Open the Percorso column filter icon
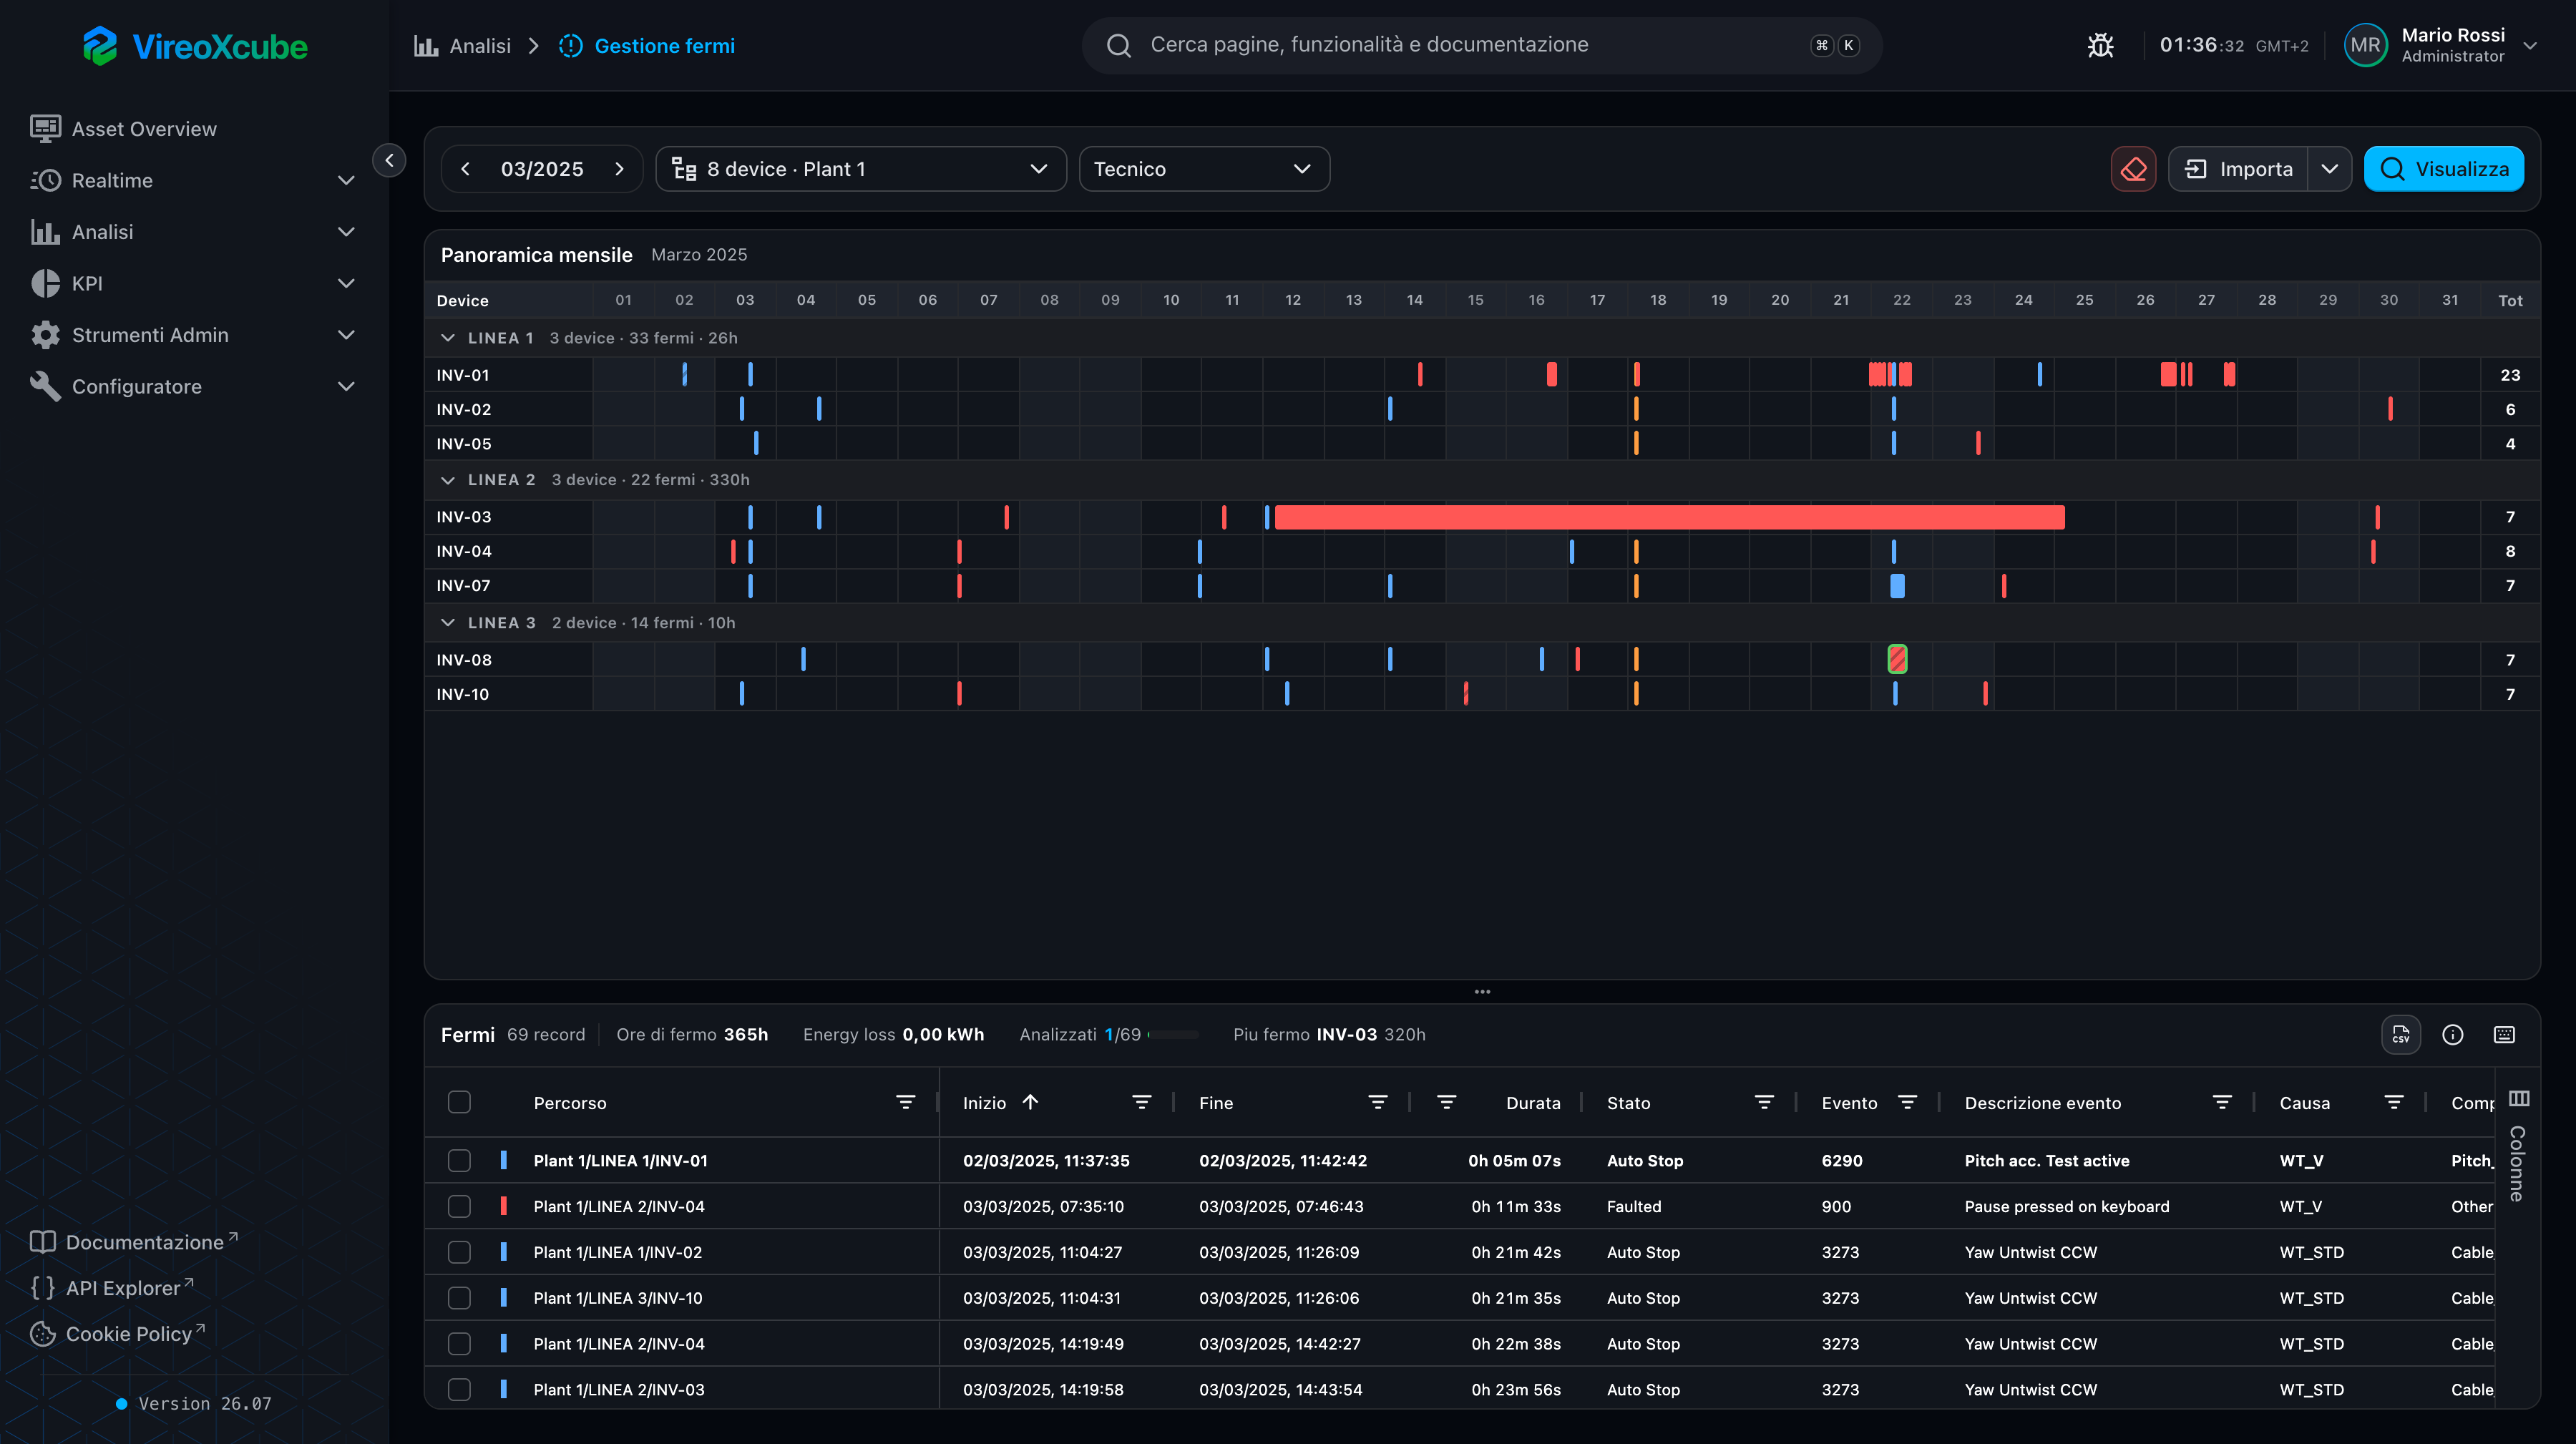Viewport: 2576px width, 1444px height. pos(905,1102)
